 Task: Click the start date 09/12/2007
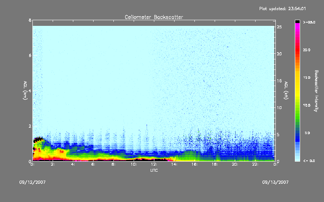(32, 182)
